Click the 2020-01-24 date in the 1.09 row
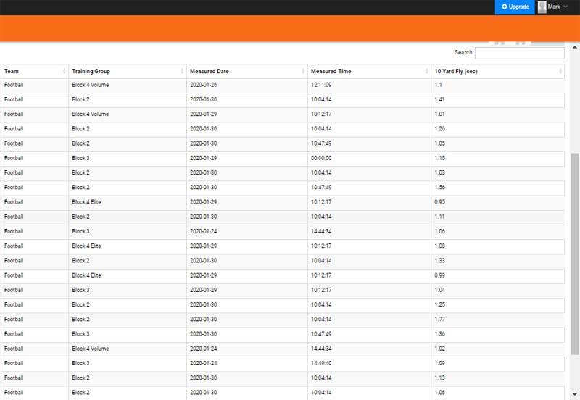This screenshot has height=400, width=580. pos(204,363)
